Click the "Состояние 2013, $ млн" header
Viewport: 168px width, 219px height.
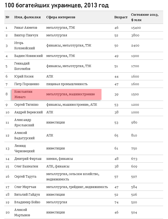pos(145,17)
